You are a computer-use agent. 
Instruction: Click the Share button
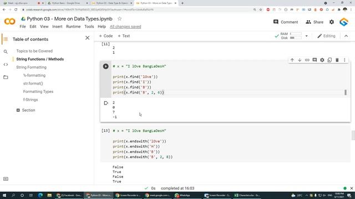coord(315,22)
